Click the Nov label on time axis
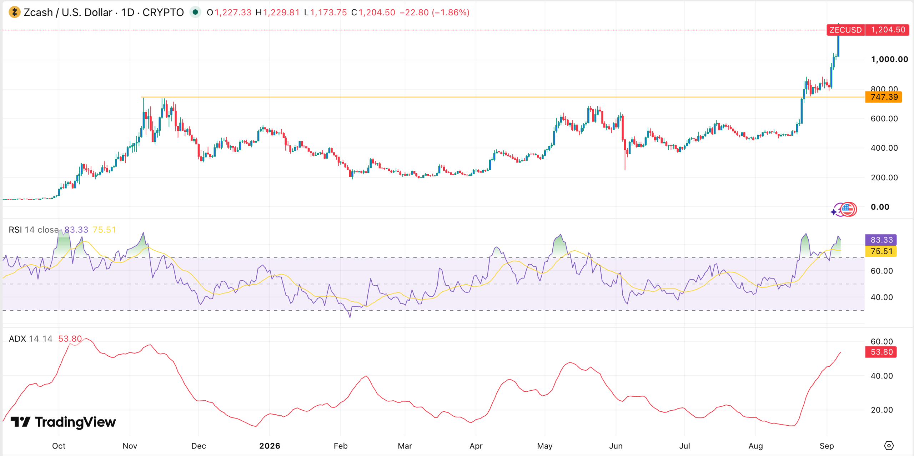The height and width of the screenshot is (456, 914). click(x=130, y=446)
